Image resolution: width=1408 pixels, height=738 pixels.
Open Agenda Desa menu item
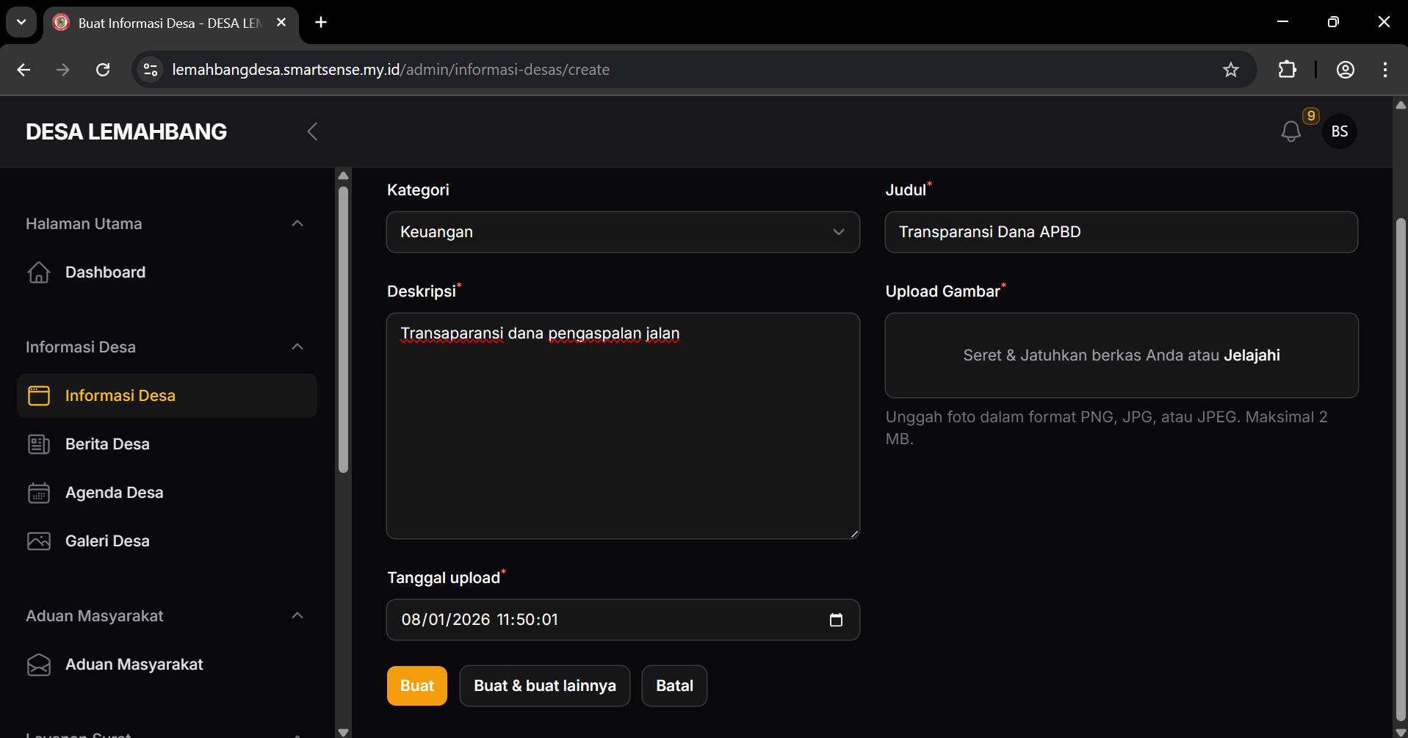click(114, 493)
